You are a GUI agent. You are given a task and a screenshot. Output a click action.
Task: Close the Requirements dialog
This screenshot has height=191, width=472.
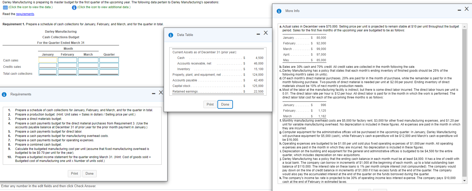tap(161, 92)
